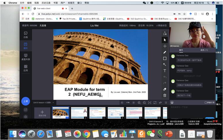Screen dimensions: 223x140
Task: Go to the next slide page
Action: [x=133, y=103]
